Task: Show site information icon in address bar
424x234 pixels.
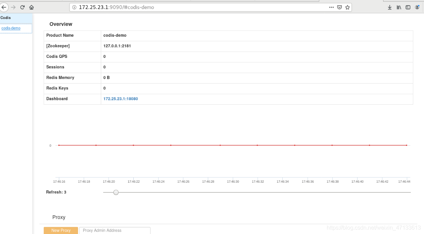Action: point(74,7)
